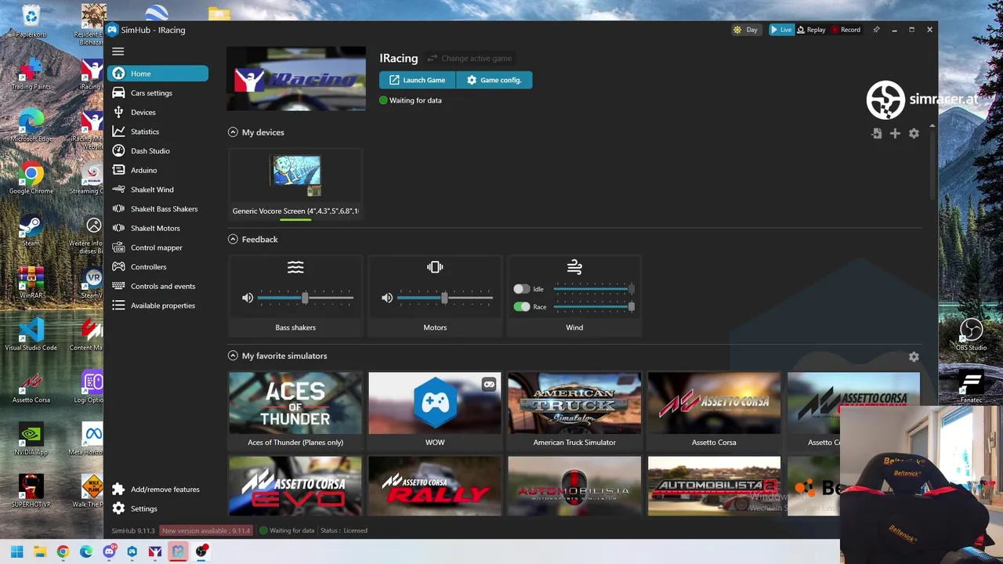Screen dimensions: 1003x564
Task: Click the Control mapper keyboard icon
Action: [x=118, y=248]
